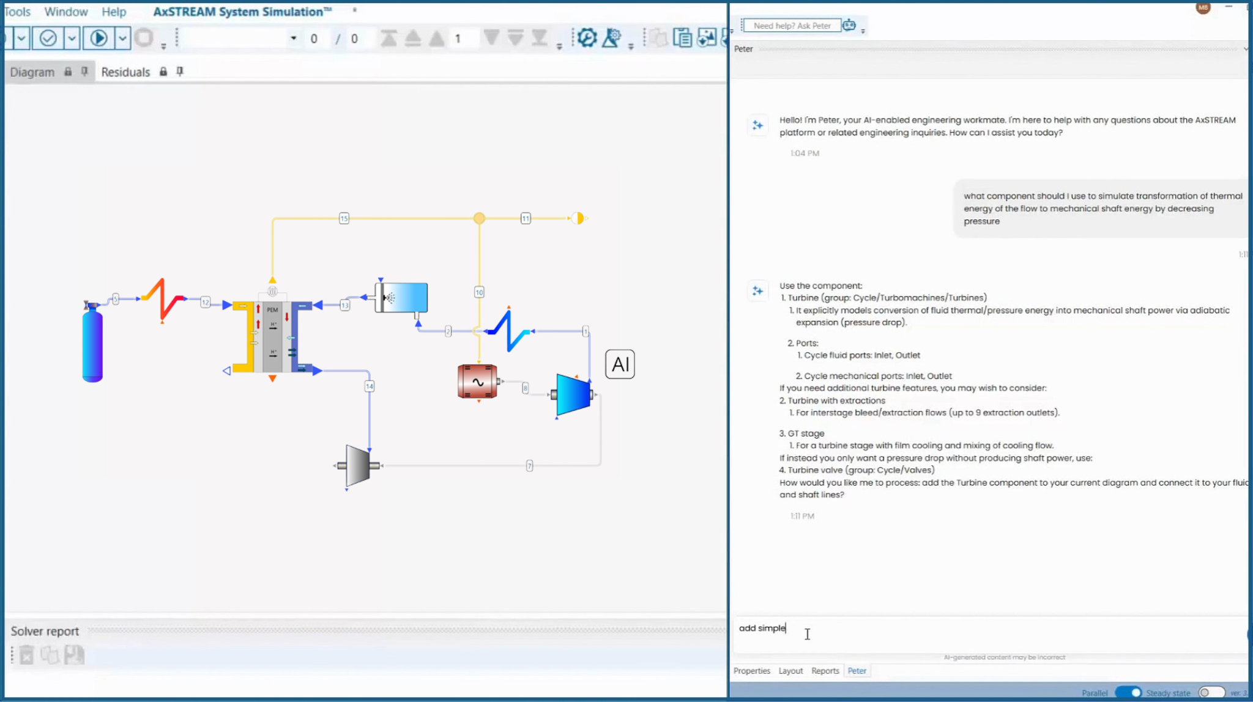This screenshot has width=1253, height=702.
Task: Switch to the Reports tab
Action: click(825, 671)
